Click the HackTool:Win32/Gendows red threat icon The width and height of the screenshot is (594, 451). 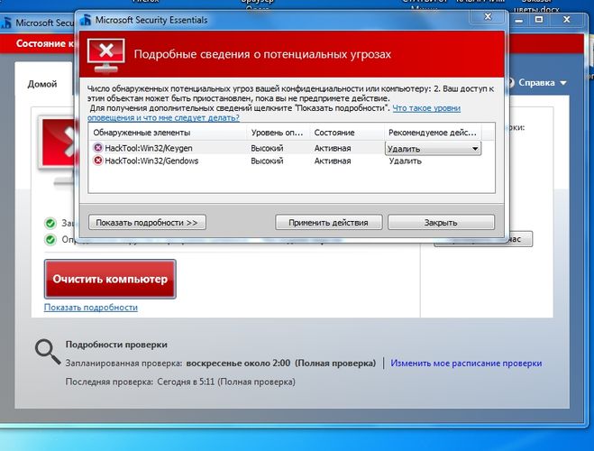click(x=98, y=161)
